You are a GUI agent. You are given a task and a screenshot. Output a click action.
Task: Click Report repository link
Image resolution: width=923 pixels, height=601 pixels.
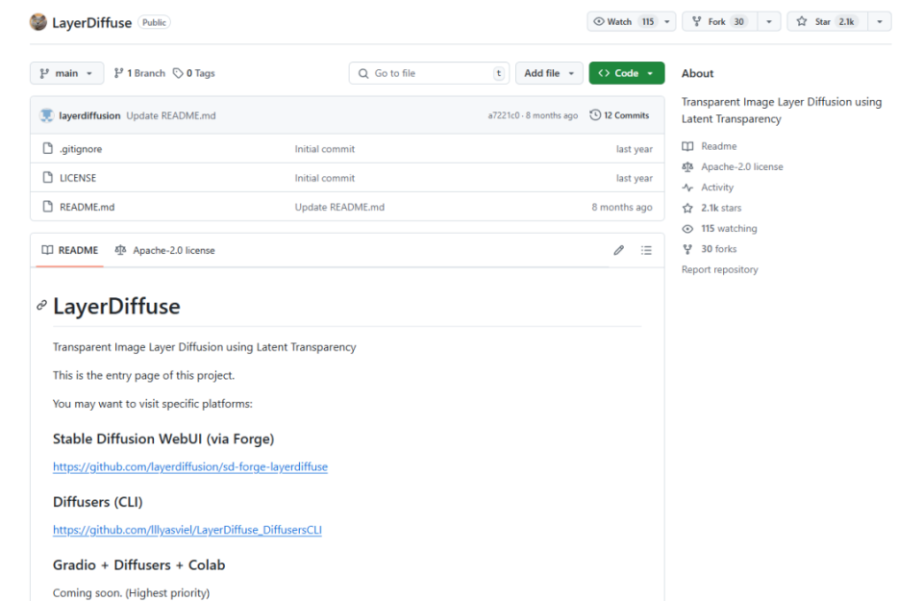point(719,269)
